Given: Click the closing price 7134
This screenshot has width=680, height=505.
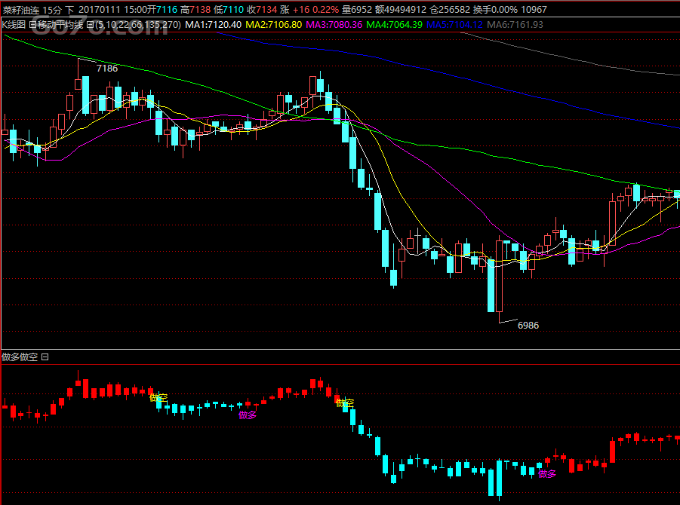Looking at the screenshot, I should click(x=266, y=10).
